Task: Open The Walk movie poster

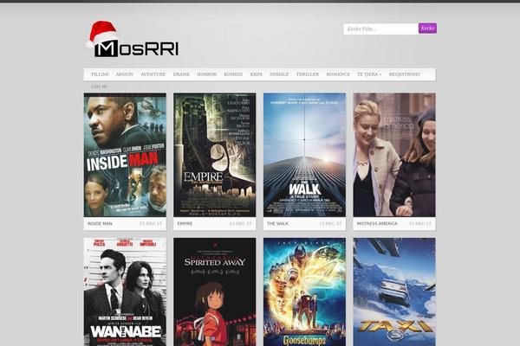Action: (304, 155)
